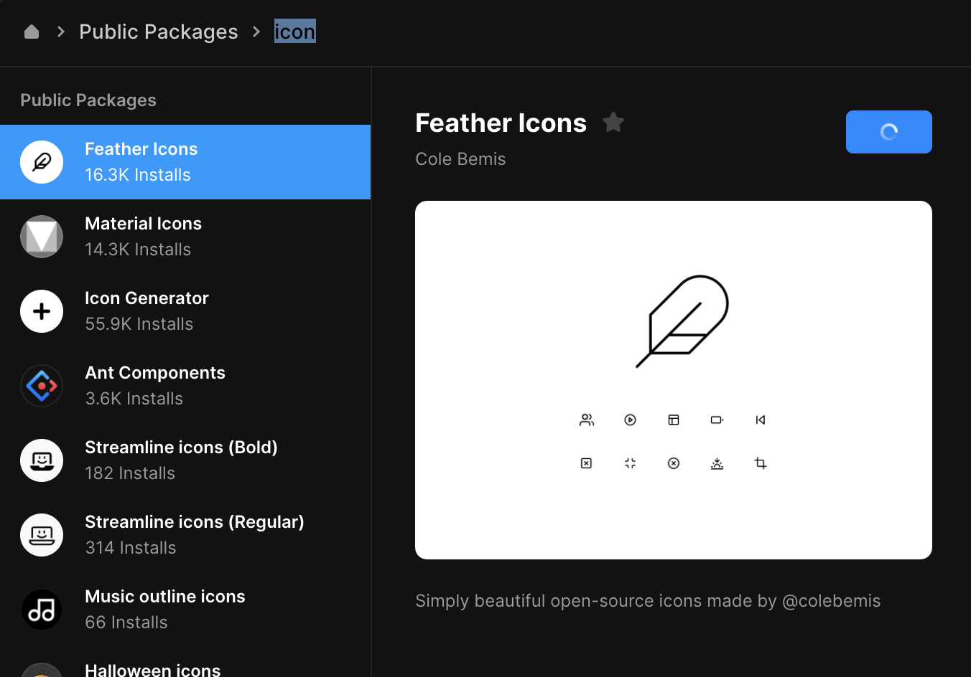Click the '182 Installs' text

(130, 473)
